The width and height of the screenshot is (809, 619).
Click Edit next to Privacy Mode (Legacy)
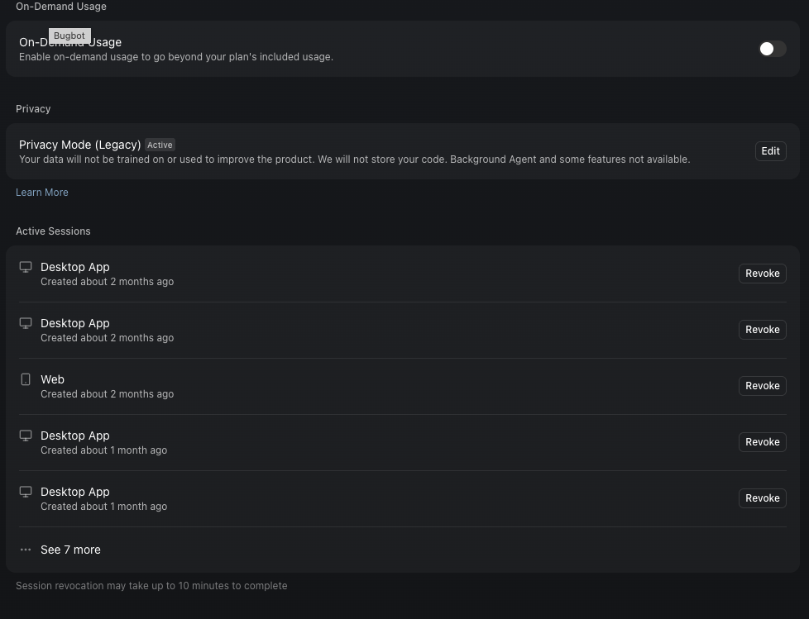(x=770, y=150)
